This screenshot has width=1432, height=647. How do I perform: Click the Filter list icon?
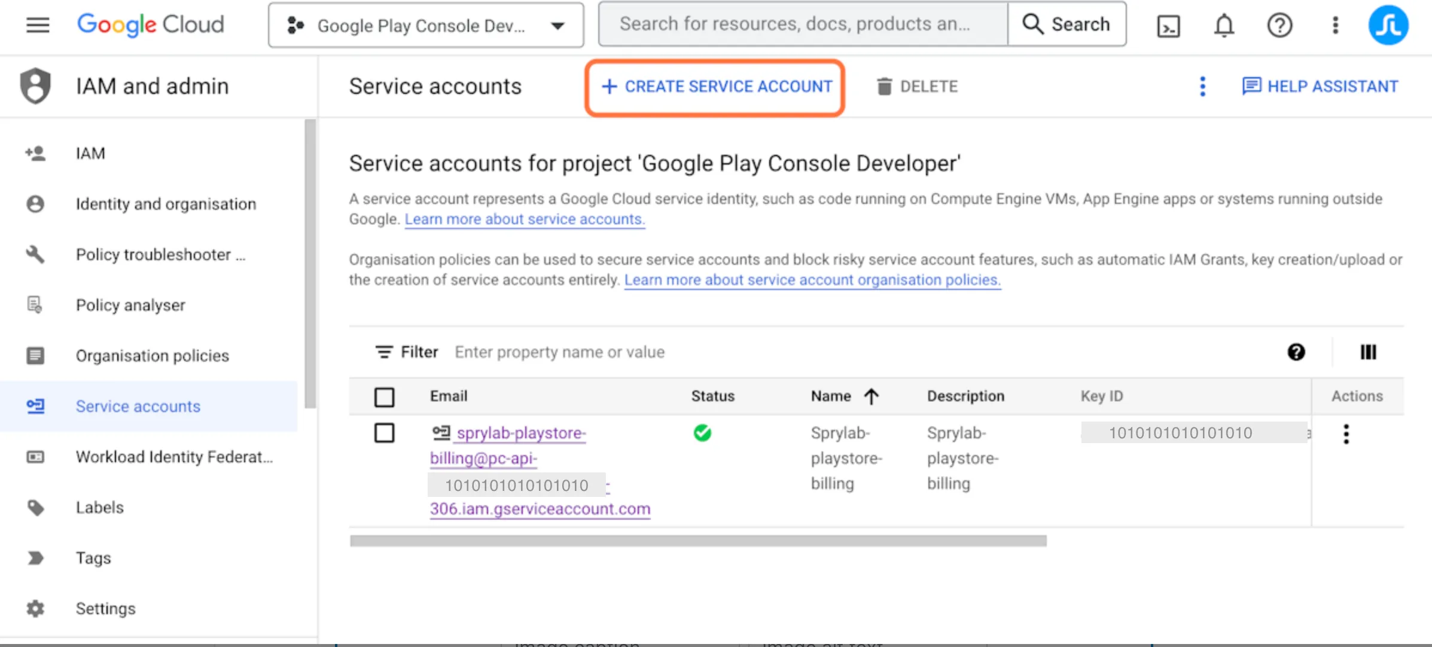[x=384, y=352]
